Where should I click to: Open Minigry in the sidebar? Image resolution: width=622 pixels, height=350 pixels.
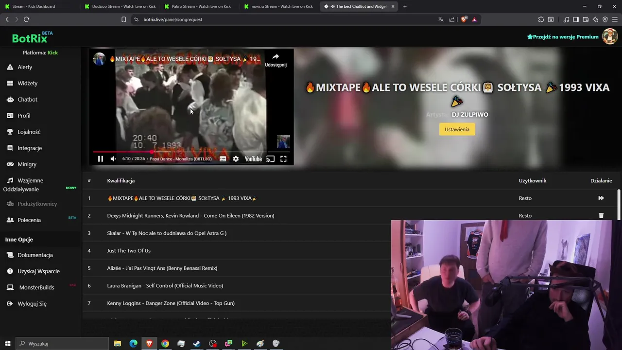[x=27, y=164]
